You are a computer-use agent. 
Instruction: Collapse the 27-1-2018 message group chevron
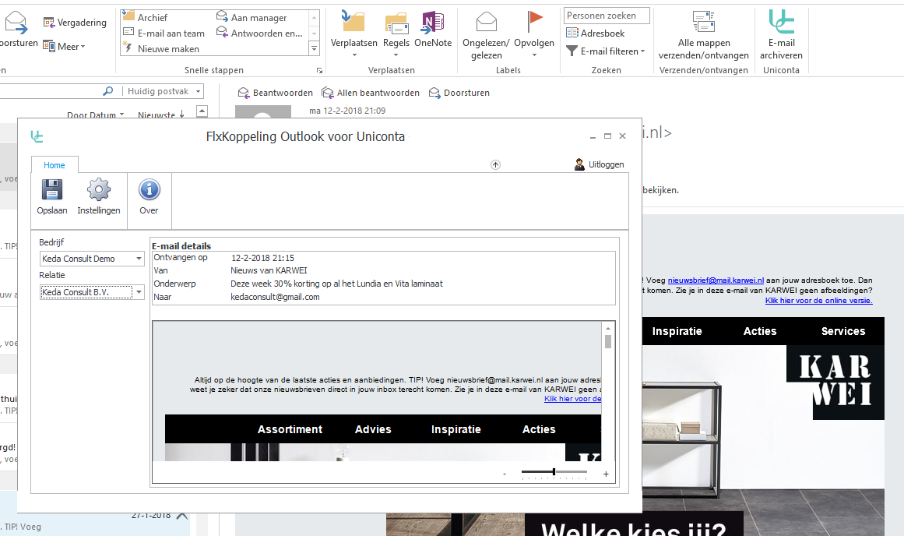coord(182,515)
